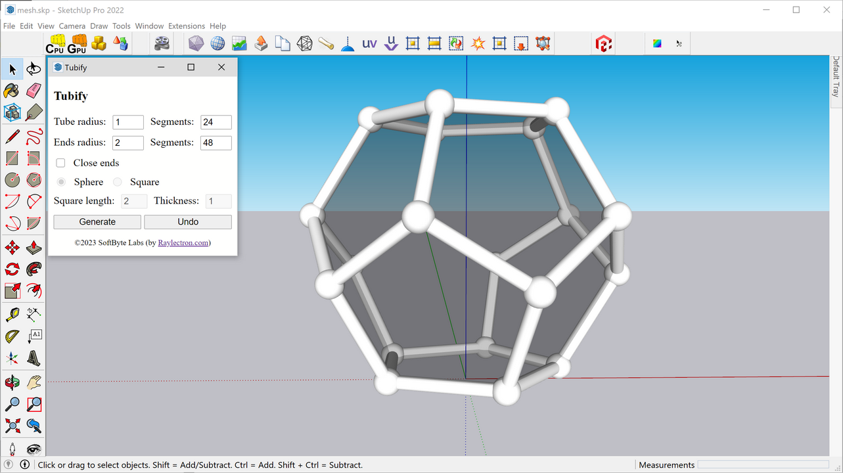Choose the Tape Measure tool
Image resolution: width=843 pixels, height=473 pixels.
(11, 314)
